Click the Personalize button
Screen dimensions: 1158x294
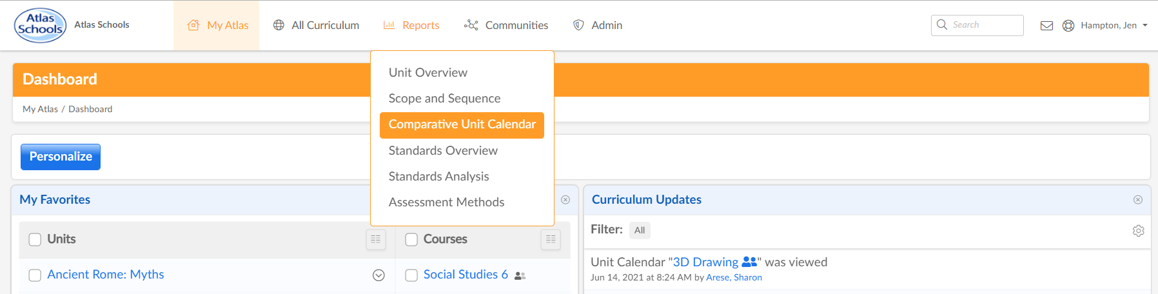point(61,157)
